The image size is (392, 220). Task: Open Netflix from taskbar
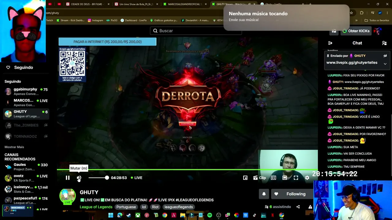[x=272, y=215]
